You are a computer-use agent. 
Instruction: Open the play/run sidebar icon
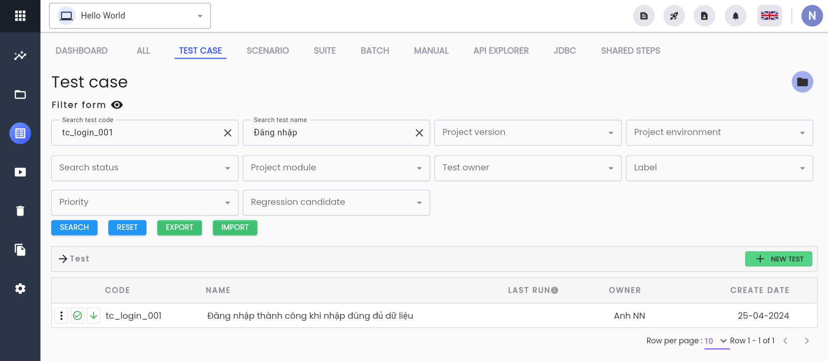point(20,172)
